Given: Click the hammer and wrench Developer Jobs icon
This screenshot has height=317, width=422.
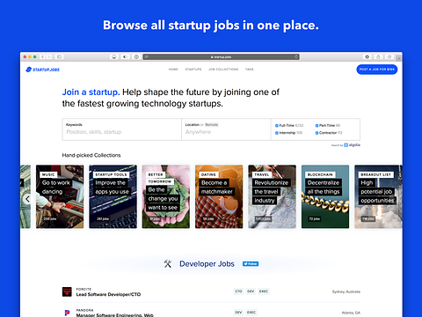Looking at the screenshot, I should pyautogui.click(x=168, y=263).
